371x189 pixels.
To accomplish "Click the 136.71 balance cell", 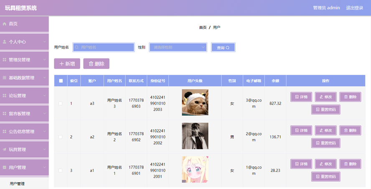I will tap(275, 137).
